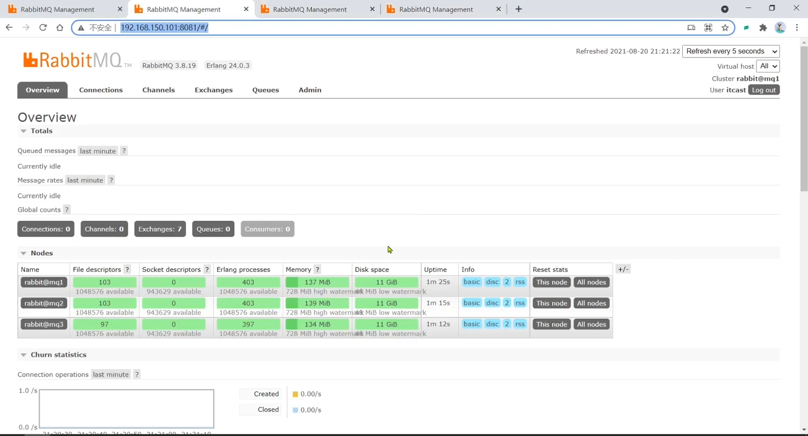Select the Overview tab
808x436 pixels.
click(x=42, y=90)
